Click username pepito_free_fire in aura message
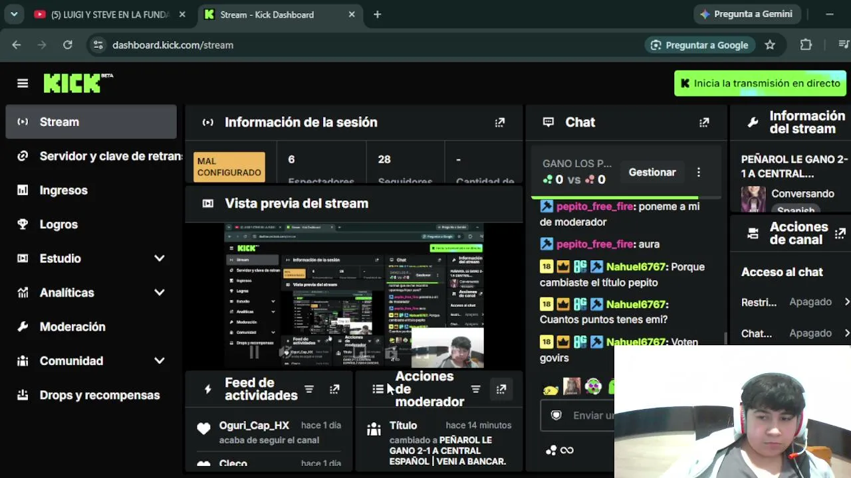 [594, 244]
